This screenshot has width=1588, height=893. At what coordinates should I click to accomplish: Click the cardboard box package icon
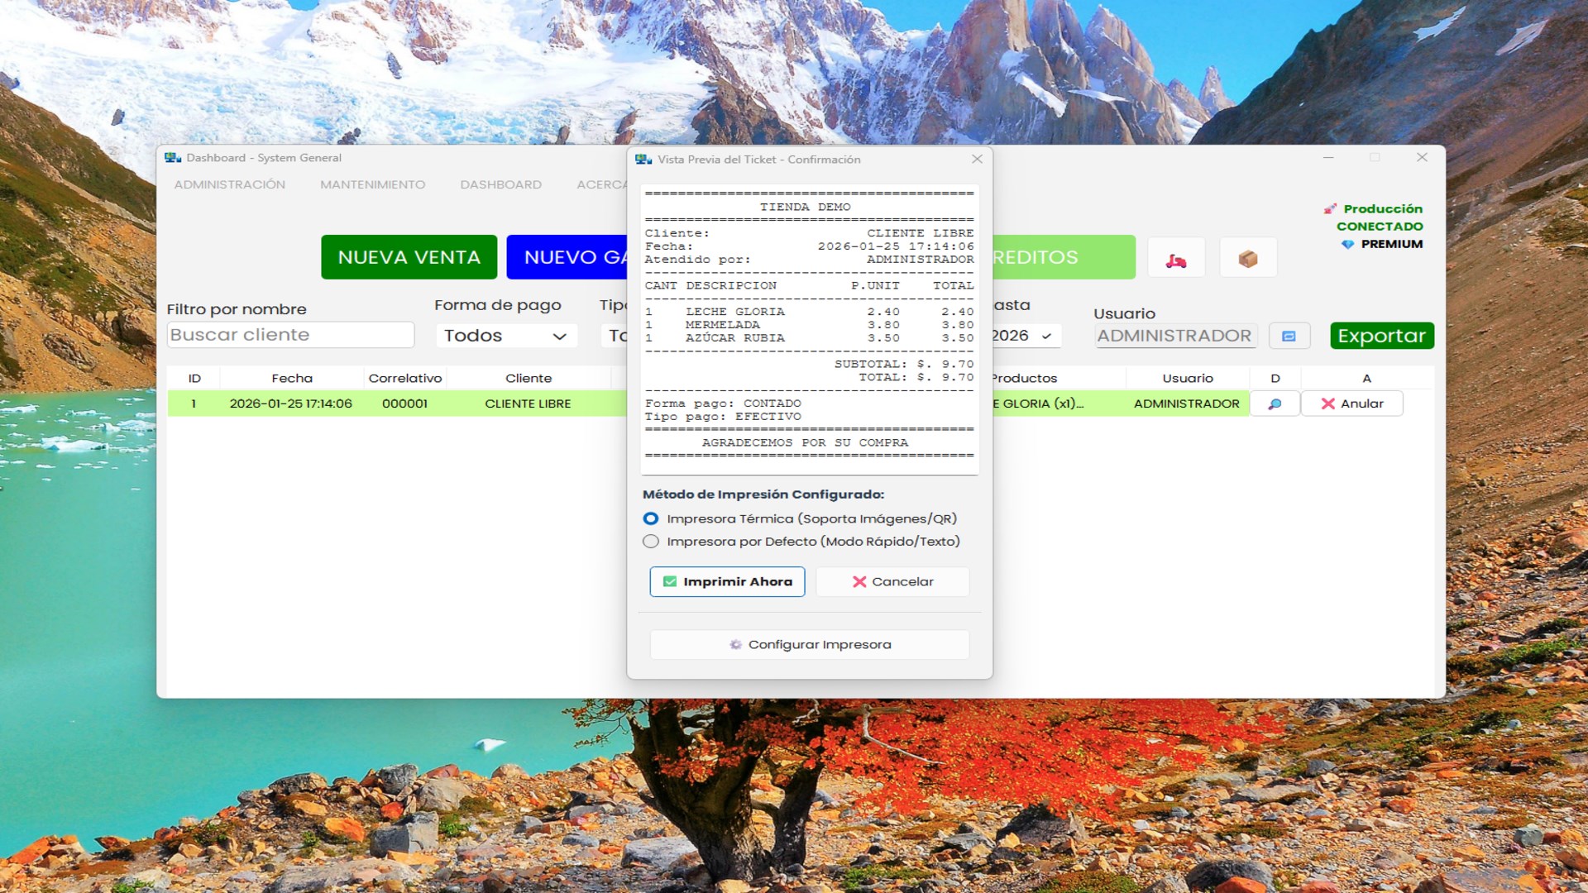tap(1248, 259)
